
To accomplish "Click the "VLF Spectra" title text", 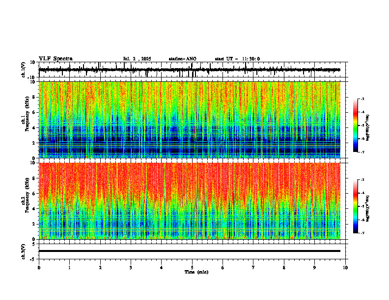I will click(x=56, y=59).
